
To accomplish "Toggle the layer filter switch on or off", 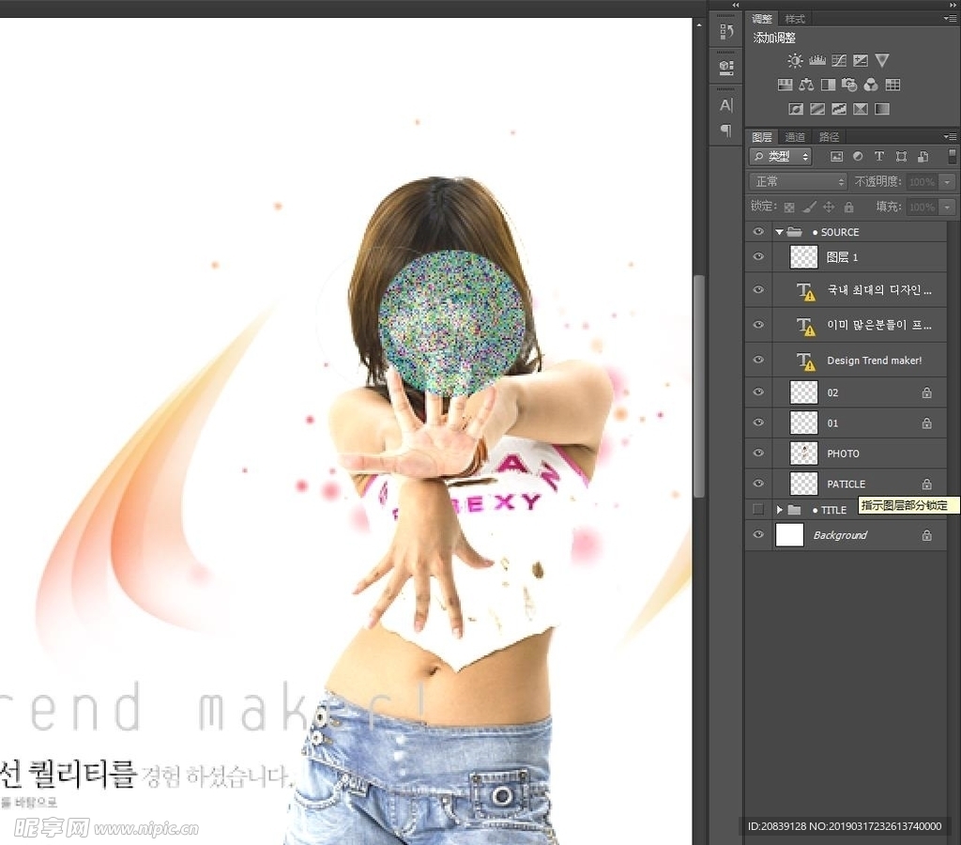I will click(x=952, y=157).
